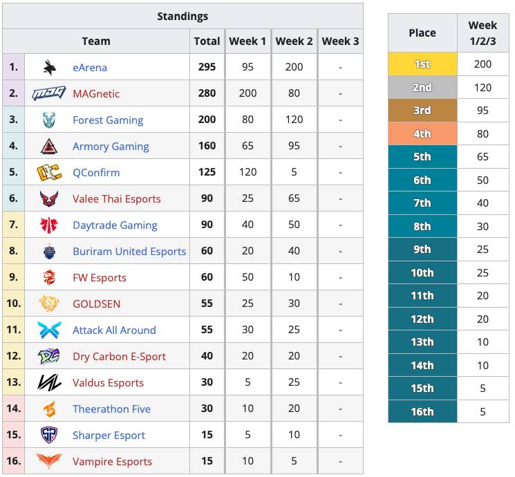Viewport: 515px width, 477px height.
Task: Click the Week 1/2/3 points header
Action: (483, 33)
